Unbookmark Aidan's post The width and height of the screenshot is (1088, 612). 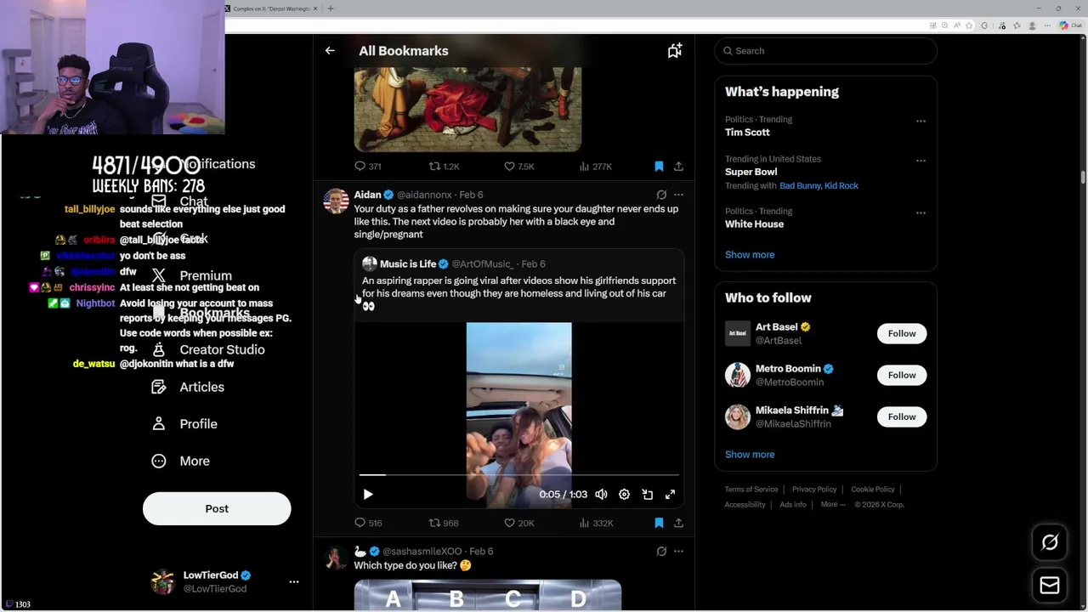click(659, 523)
